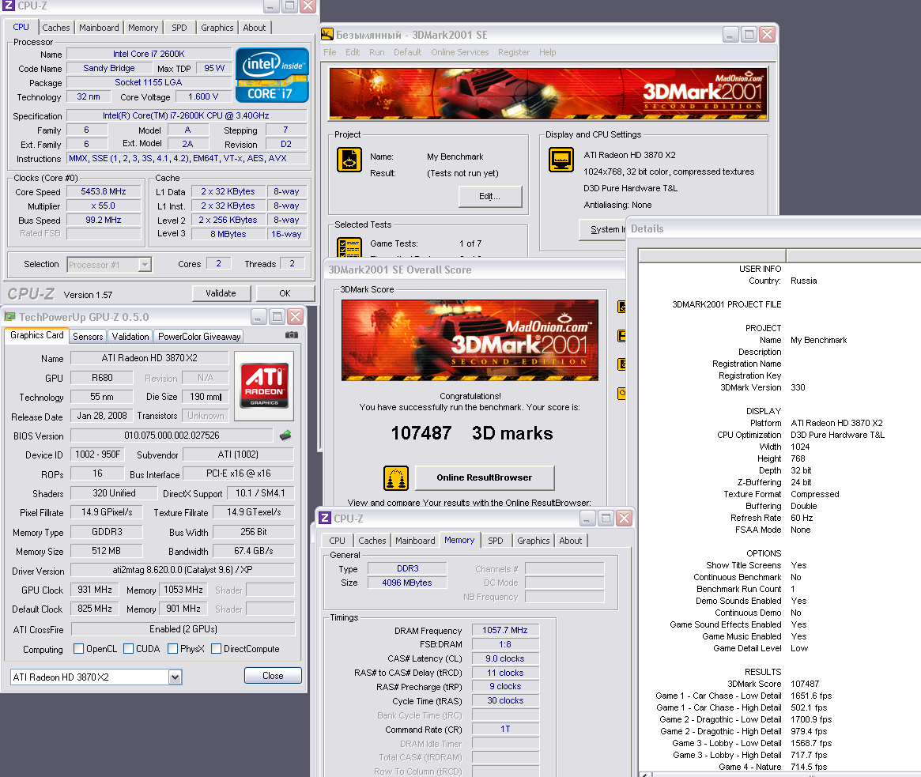
Task: Open the SPD tab in top CPU-Z
Action: (179, 28)
